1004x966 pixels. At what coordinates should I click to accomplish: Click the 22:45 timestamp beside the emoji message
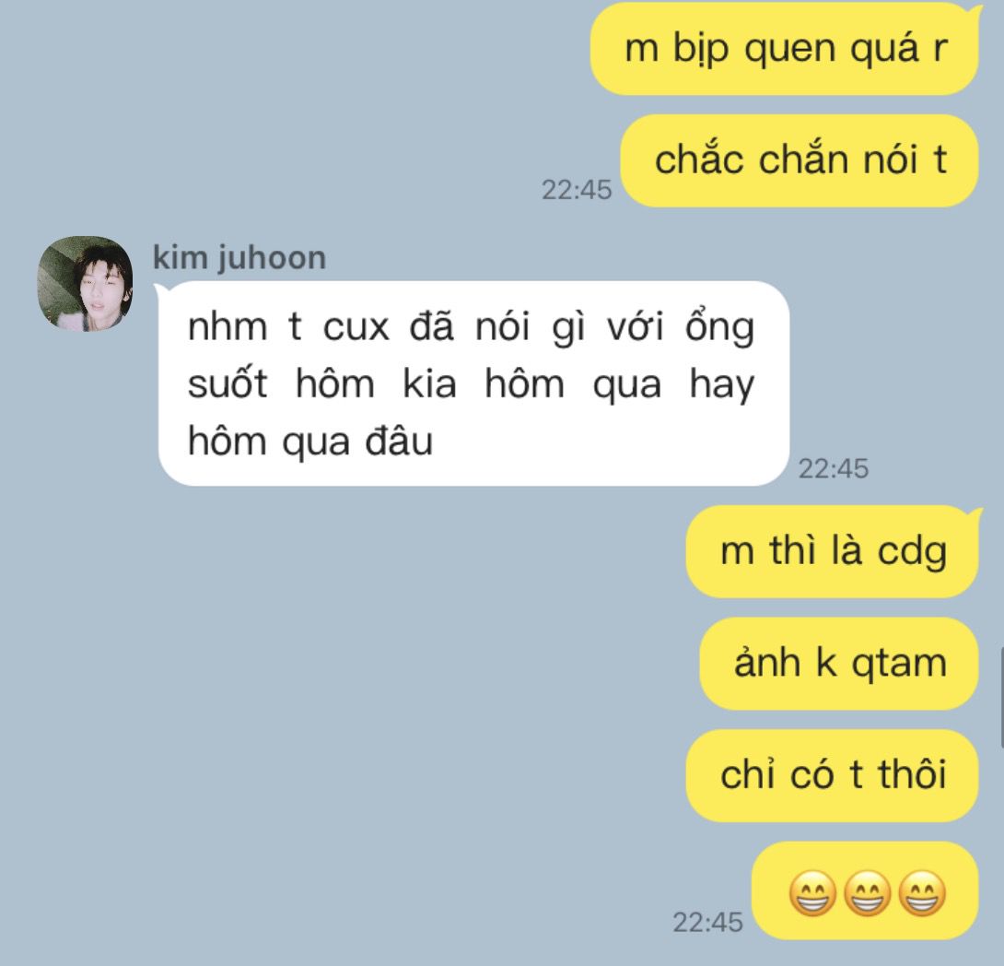707,923
